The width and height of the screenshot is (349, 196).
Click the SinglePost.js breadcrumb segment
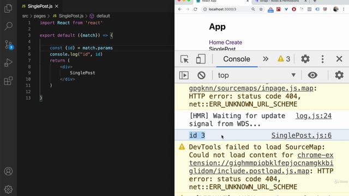71,16
